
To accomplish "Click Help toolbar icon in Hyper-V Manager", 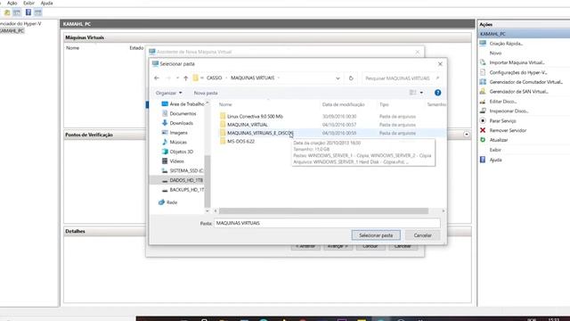I will 28,12.
